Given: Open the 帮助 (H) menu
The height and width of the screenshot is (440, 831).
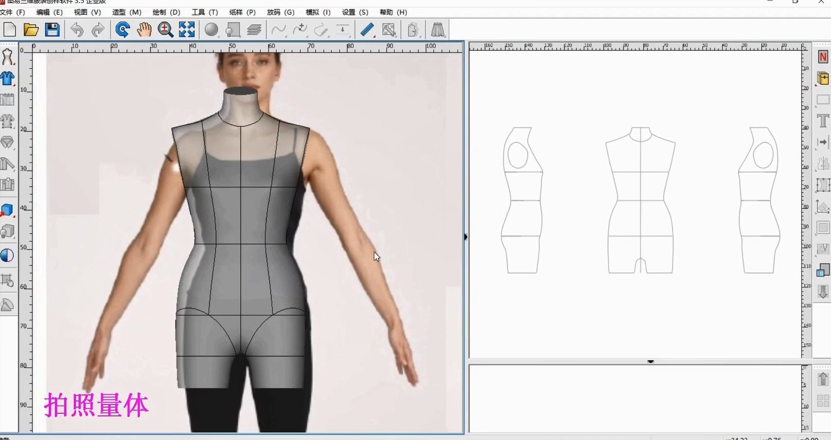Looking at the screenshot, I should 393,12.
